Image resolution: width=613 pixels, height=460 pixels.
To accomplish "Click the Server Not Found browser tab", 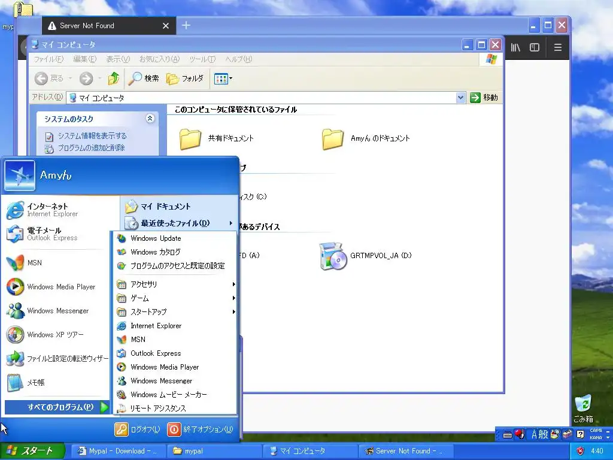I will pos(108,26).
